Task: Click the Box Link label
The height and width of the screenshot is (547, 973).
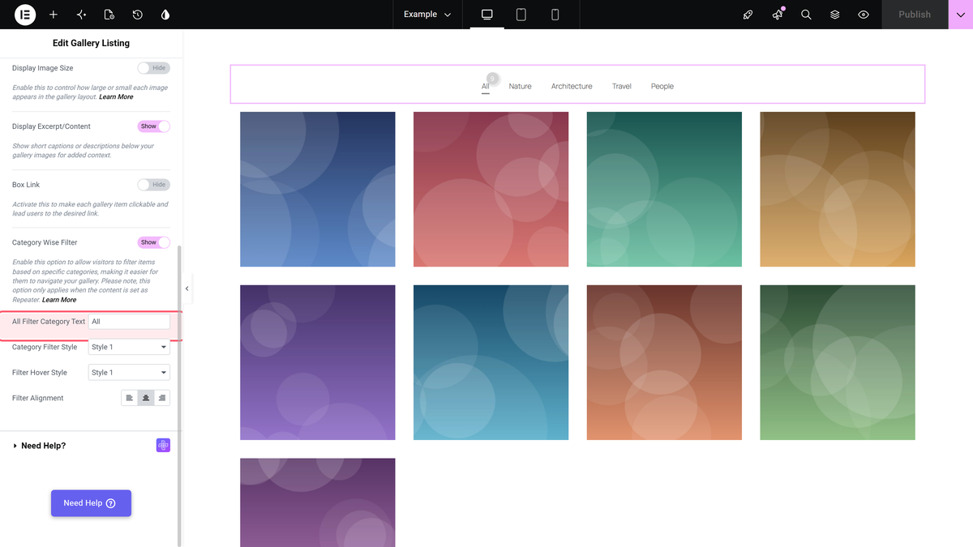Action: 26,185
